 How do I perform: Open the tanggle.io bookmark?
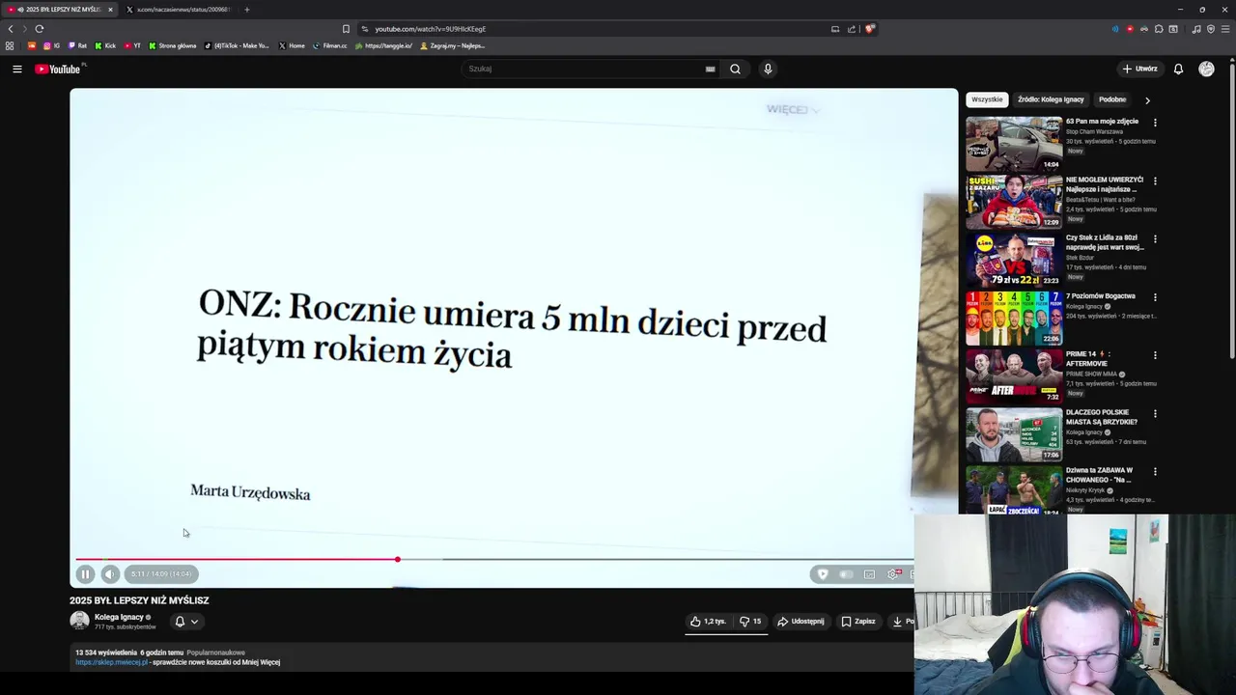click(x=384, y=45)
